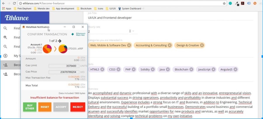Remove the Design & Creative category chip
Image resolution: width=263 pixels, height=119 pixels.
click(x=202, y=45)
